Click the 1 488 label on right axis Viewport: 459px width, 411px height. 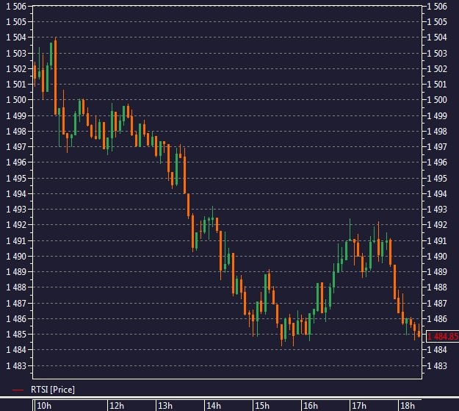tap(437, 287)
